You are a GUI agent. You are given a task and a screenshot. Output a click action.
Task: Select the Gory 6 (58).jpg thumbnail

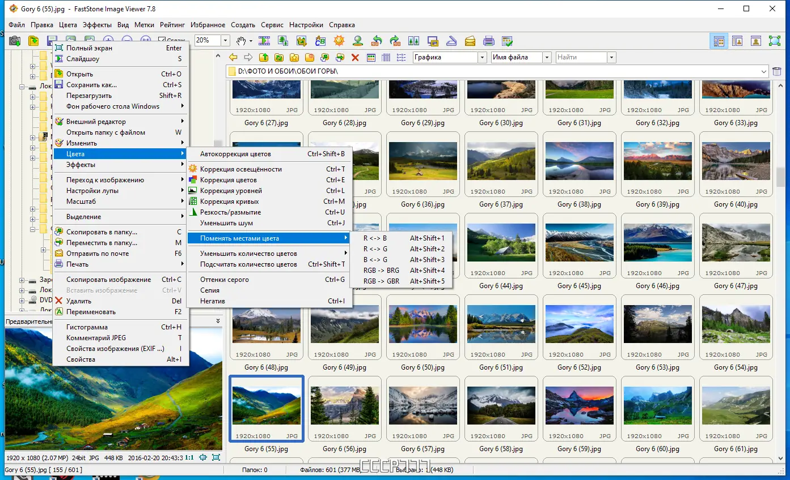pos(501,406)
